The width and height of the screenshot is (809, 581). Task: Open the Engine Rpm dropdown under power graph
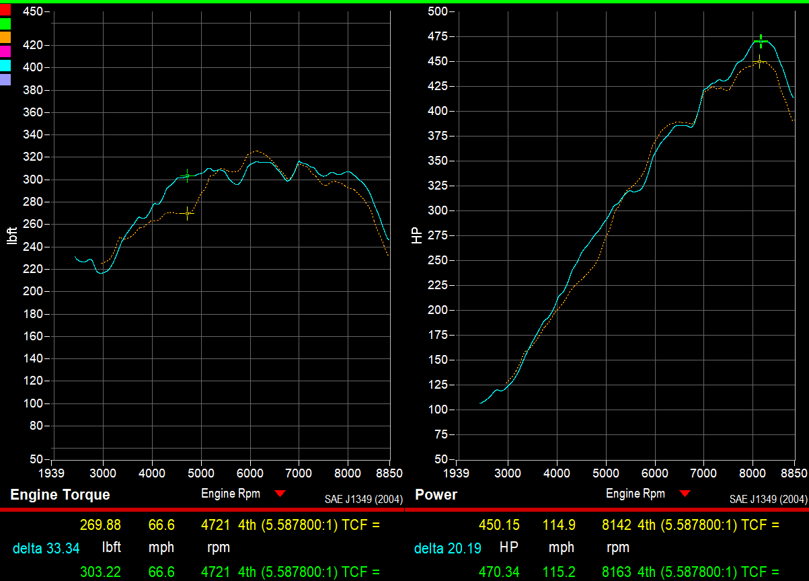coord(685,494)
